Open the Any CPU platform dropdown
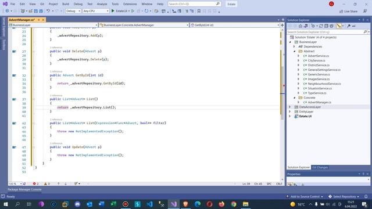 coord(95,11)
